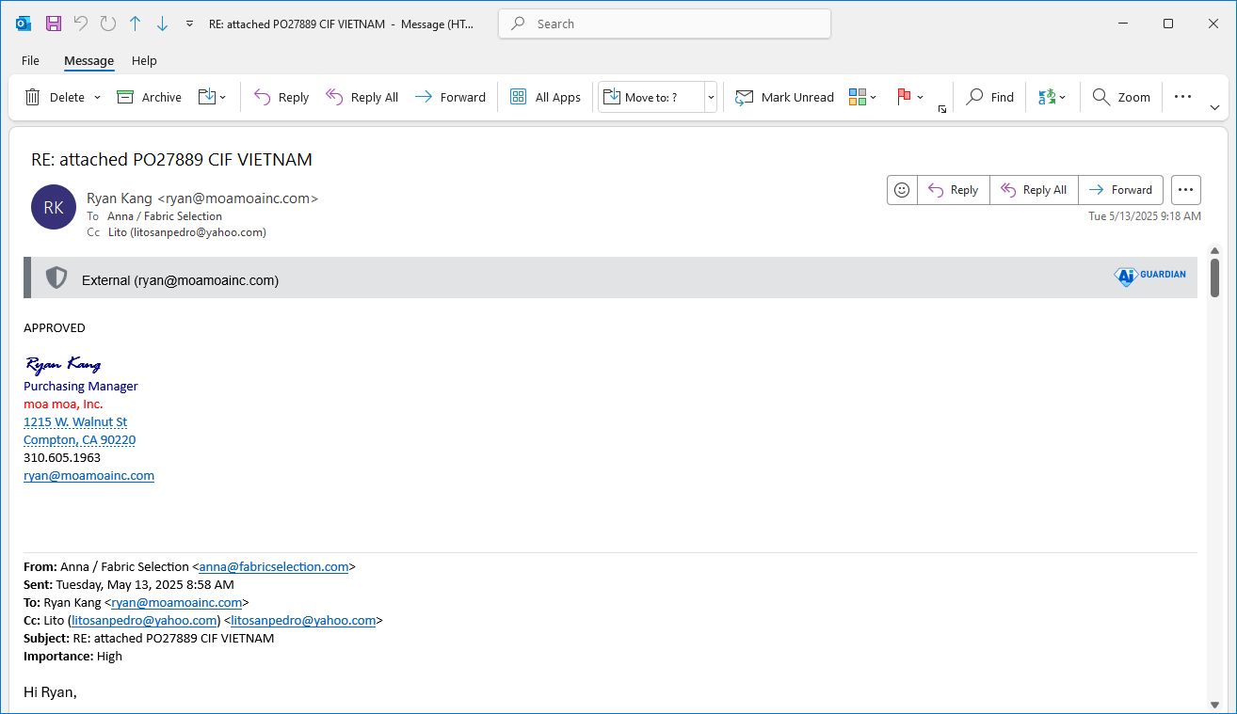Open the Categorize color squares dropdown

[862, 97]
